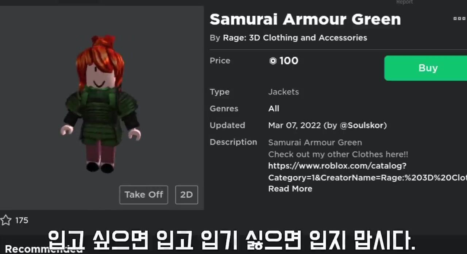Click the Robux currency icon beside 100
The width and height of the screenshot is (467, 254).
(273, 61)
